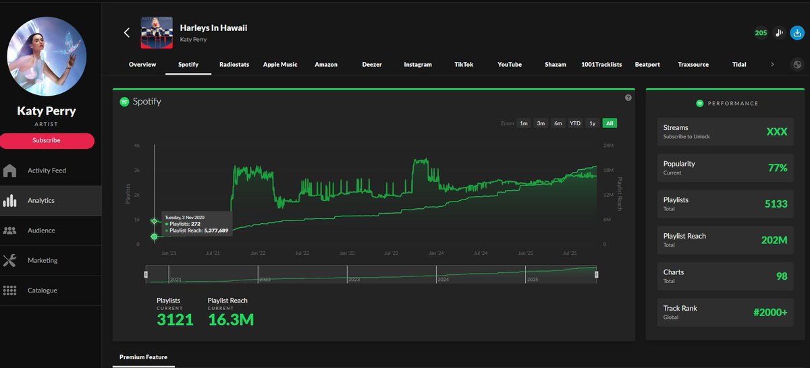The height and width of the screenshot is (368, 810).
Task: Open the Traxsource tab
Action: coord(693,65)
